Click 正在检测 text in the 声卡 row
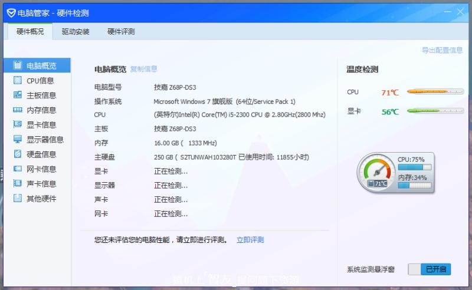472x290 pixels. pyautogui.click(x=171, y=199)
